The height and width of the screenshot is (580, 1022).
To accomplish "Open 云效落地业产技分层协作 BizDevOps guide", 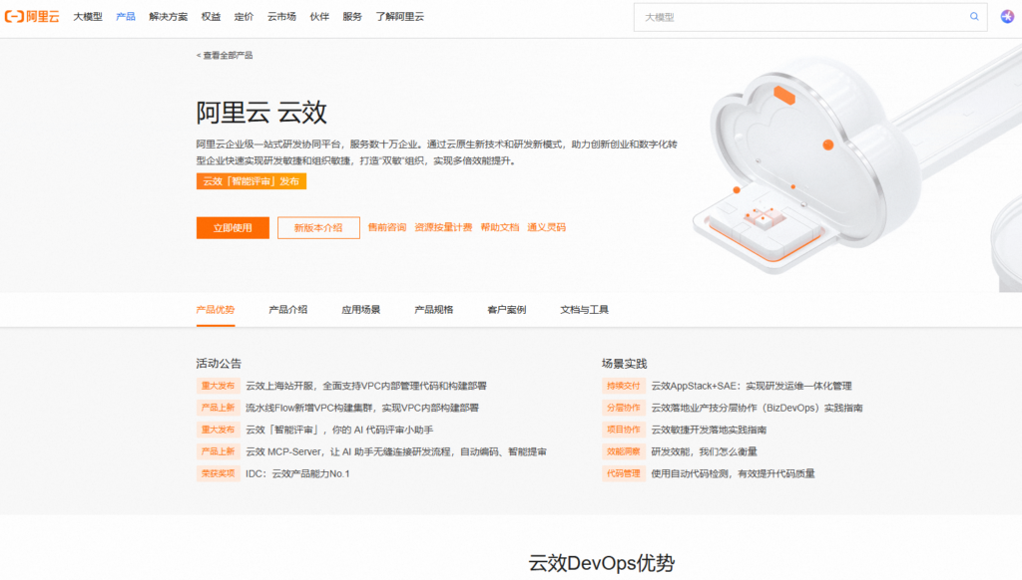I will click(x=757, y=409).
